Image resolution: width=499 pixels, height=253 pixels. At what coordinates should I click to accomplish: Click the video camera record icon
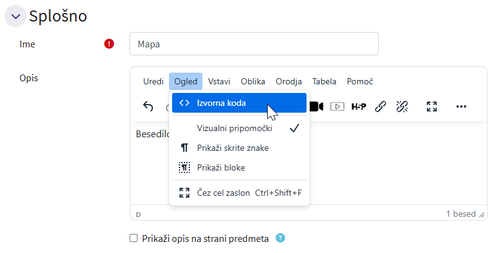317,106
